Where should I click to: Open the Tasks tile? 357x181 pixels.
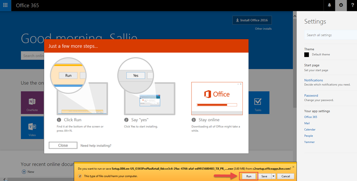pyautogui.click(x=258, y=102)
